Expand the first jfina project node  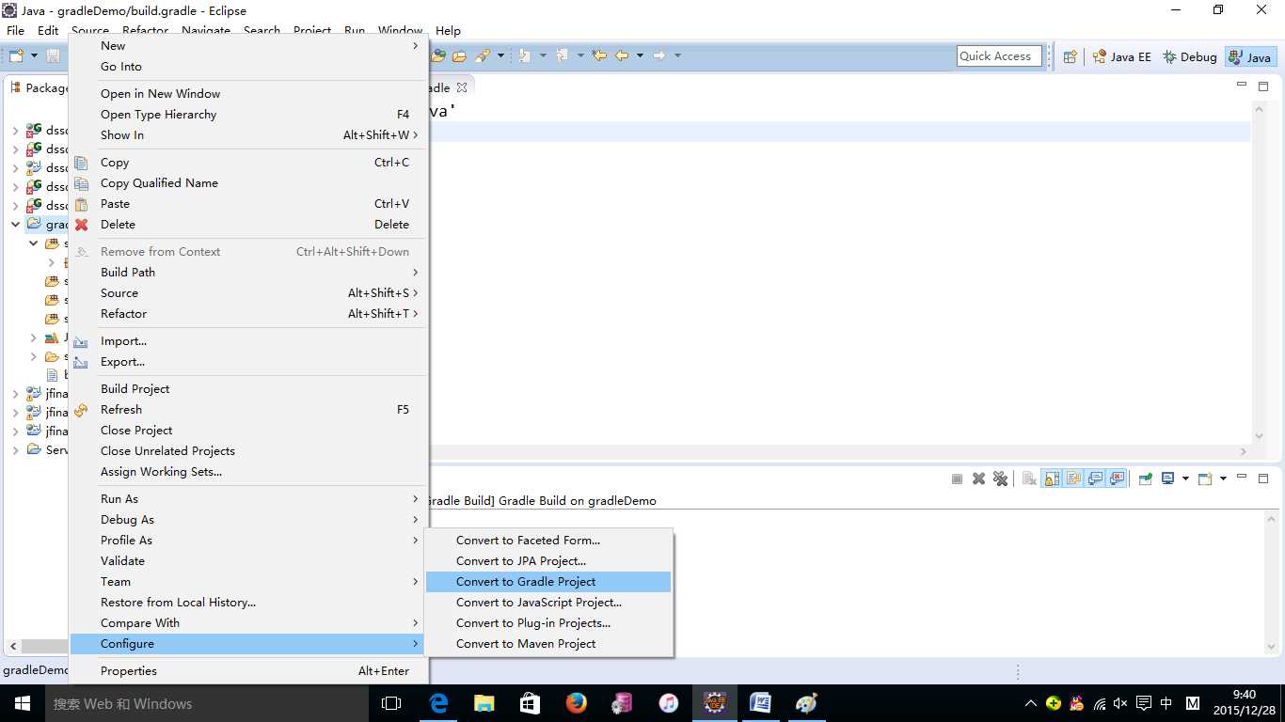(x=15, y=394)
